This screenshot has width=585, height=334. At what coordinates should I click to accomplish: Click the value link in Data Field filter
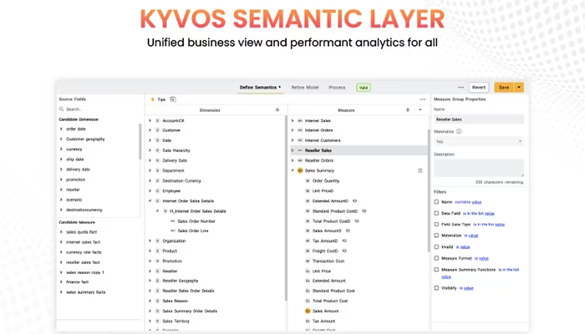[x=490, y=214]
